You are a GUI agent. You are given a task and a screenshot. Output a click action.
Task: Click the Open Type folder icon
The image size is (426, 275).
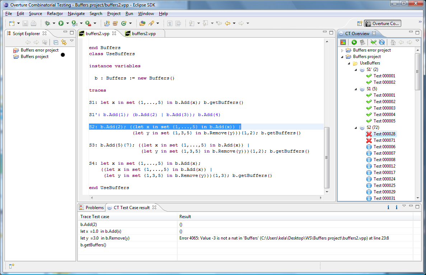coord(142,24)
